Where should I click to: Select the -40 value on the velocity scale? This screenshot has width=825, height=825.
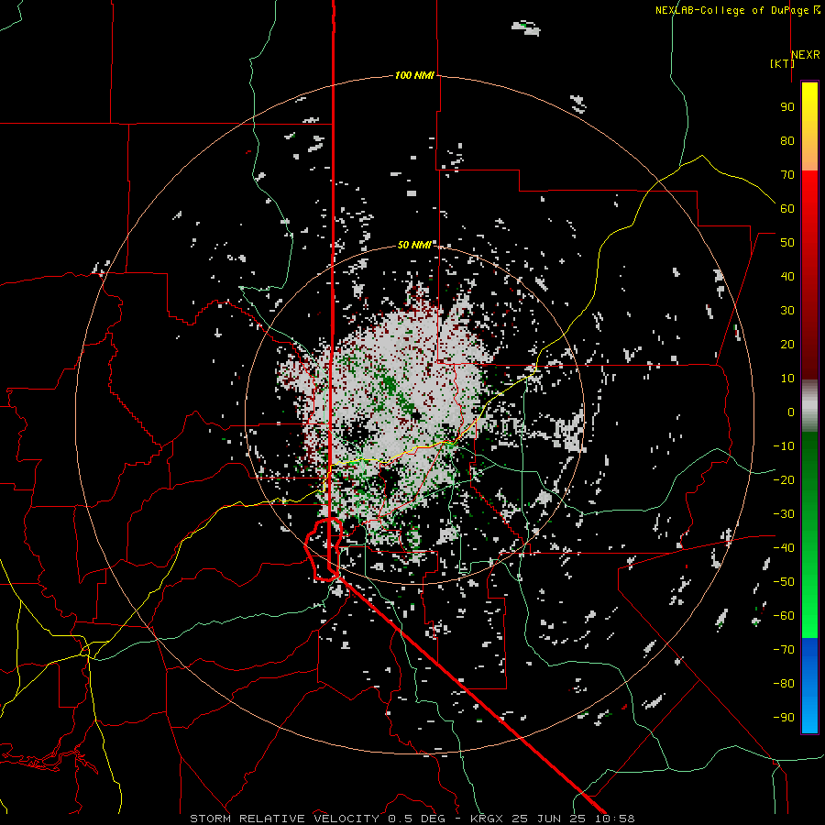tap(784, 548)
